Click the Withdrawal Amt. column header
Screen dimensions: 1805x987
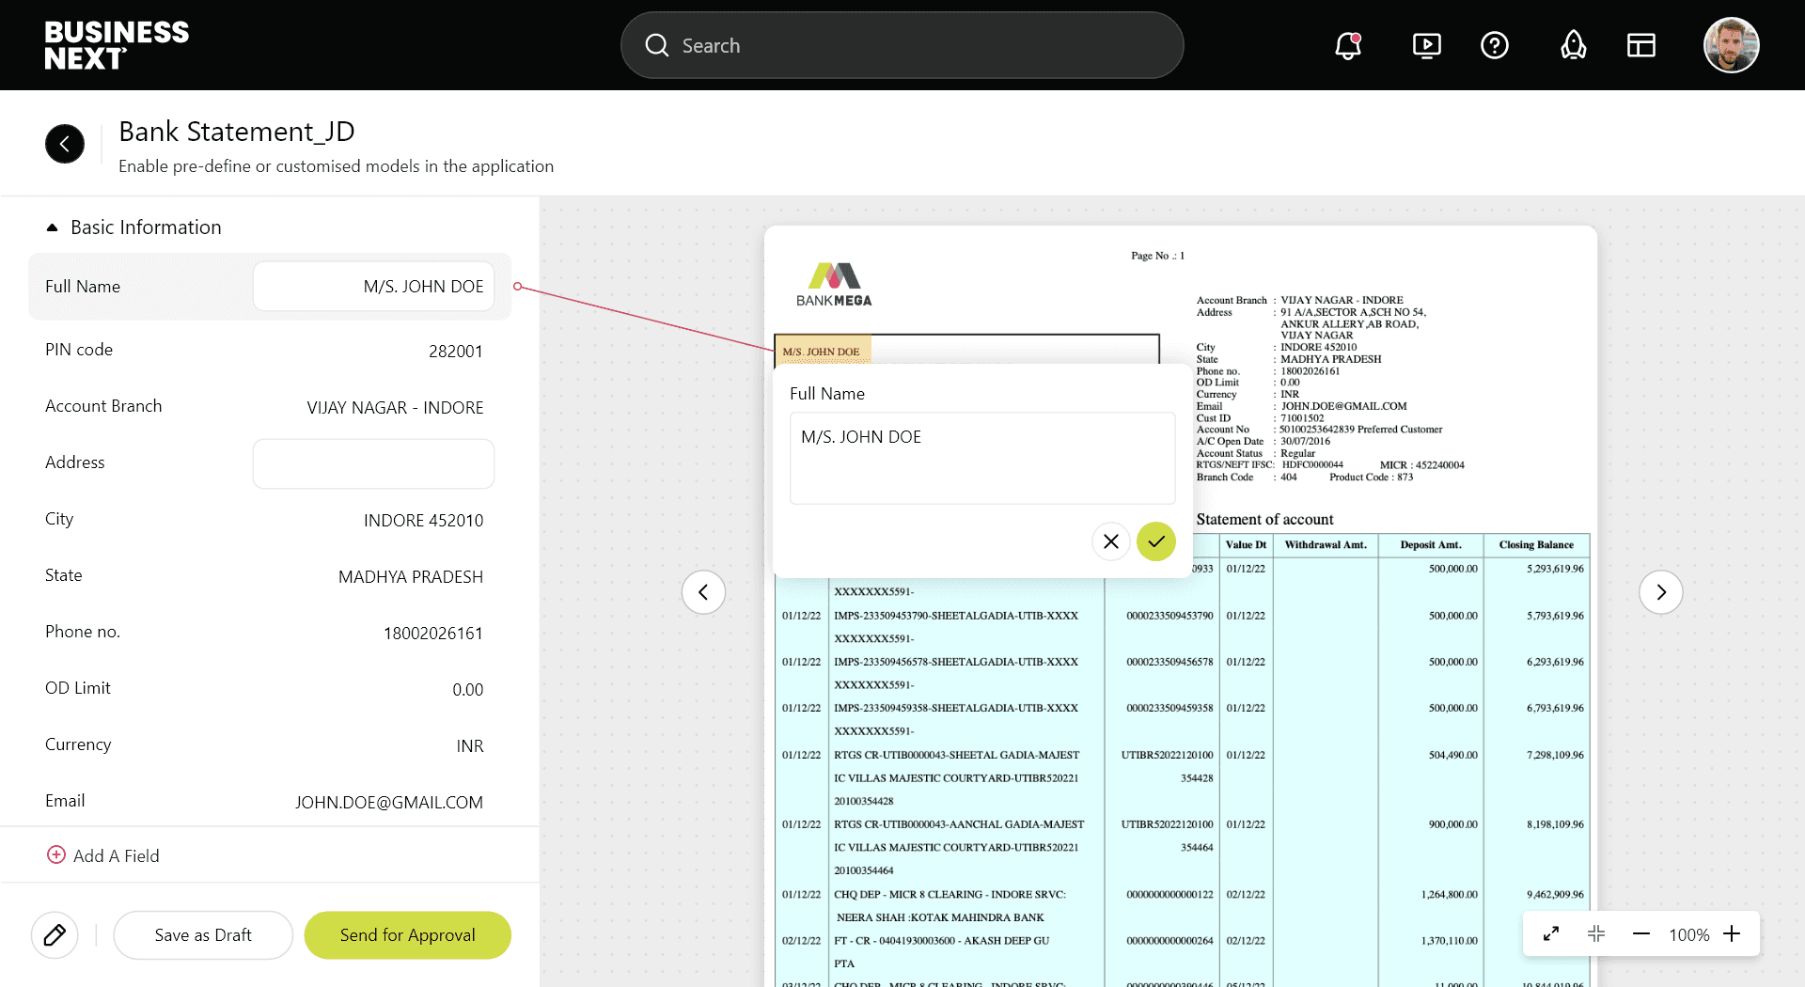click(x=1326, y=545)
